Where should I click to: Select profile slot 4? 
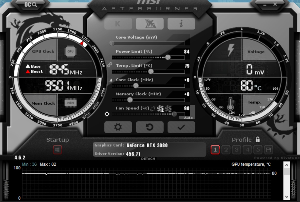coord(247,150)
